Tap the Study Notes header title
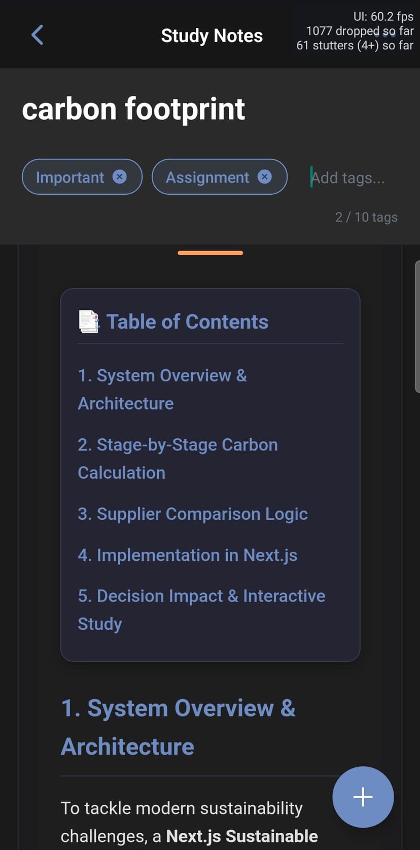420x850 pixels. click(x=212, y=36)
